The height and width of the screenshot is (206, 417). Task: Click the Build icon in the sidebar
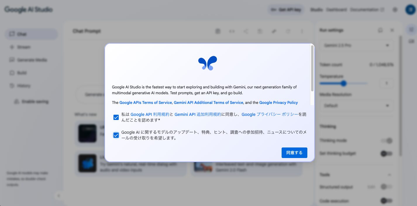[12, 73]
